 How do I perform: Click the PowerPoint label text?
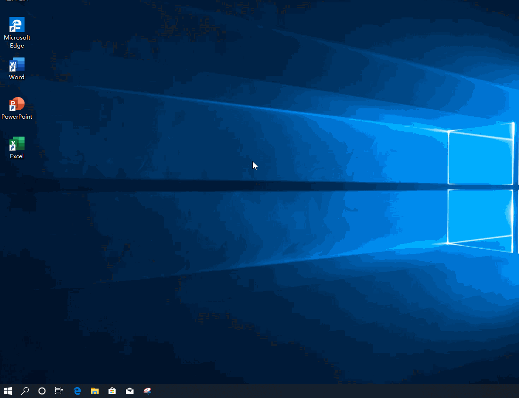coord(17,116)
